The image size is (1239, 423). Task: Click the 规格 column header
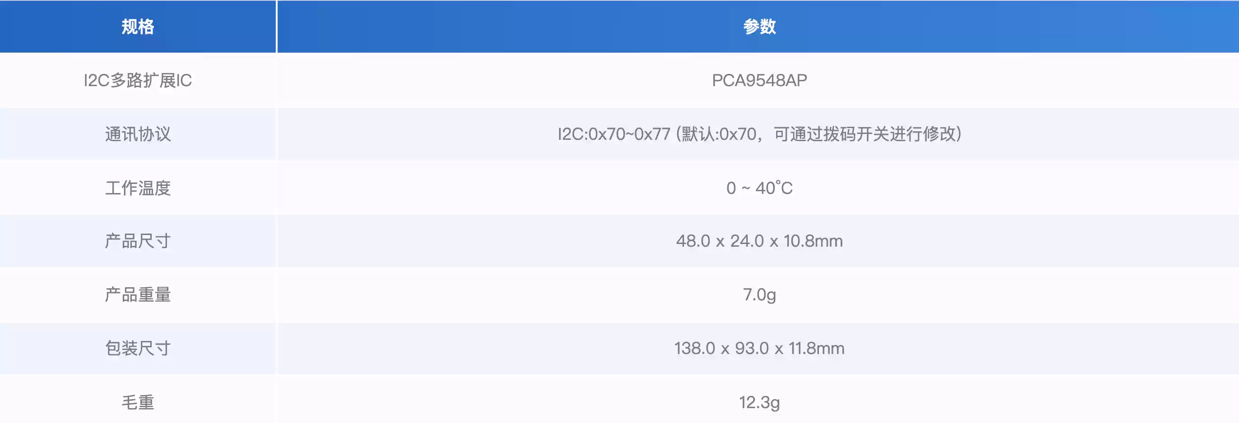coord(138,27)
